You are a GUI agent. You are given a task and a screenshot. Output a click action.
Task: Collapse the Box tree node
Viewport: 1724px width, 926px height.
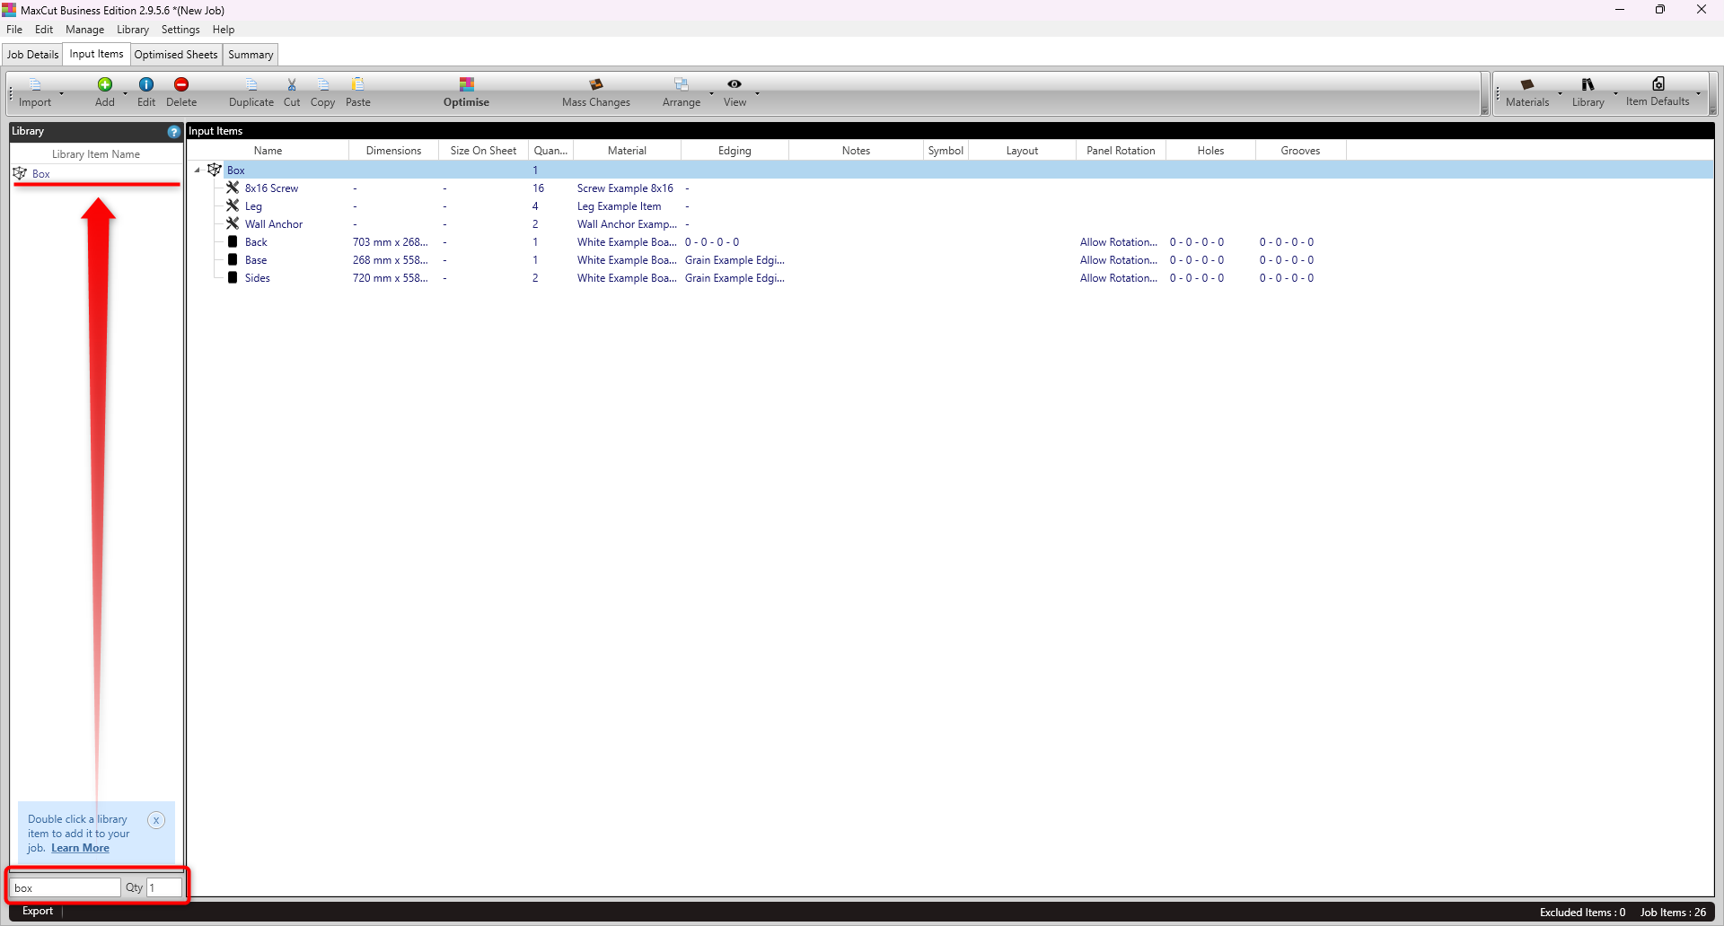[198, 170]
